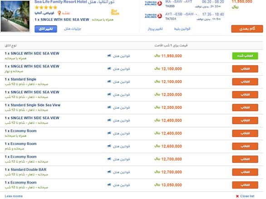Open the Sea Life hotel thumbnail photo
The height and width of the screenshot is (199, 266).
pyautogui.click(x=15, y=16)
